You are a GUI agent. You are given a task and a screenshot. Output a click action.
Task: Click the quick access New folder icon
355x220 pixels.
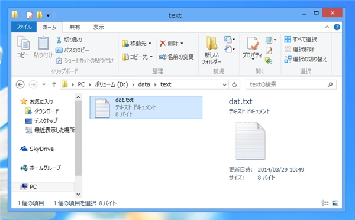click(x=40, y=15)
